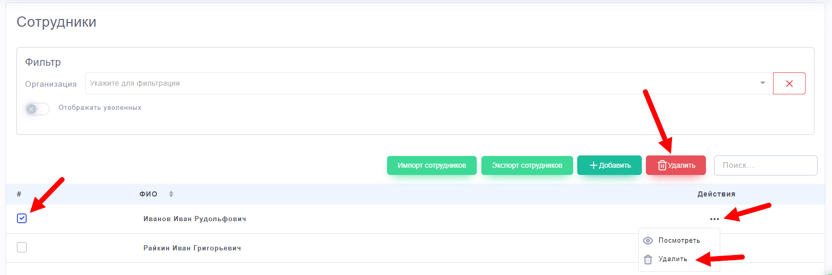Click the employee name Иванов Иван Рудольфович
The width and height of the screenshot is (832, 275).
tap(195, 219)
